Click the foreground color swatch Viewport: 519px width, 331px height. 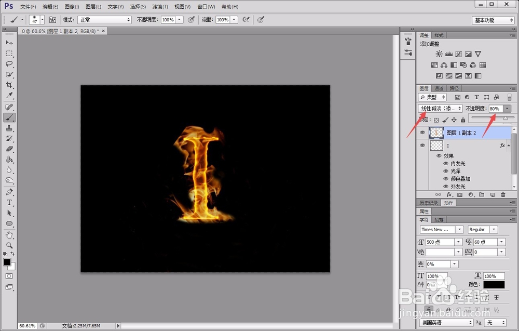click(x=7, y=262)
